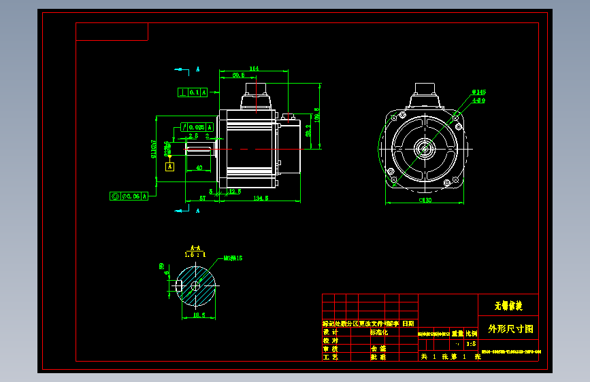Select the φ145 bolt circle dimension
Image resolution: width=590 pixels, height=382 pixels.
(479, 92)
